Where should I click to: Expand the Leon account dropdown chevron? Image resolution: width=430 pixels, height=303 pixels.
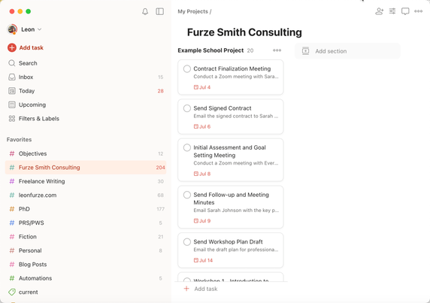tap(40, 29)
